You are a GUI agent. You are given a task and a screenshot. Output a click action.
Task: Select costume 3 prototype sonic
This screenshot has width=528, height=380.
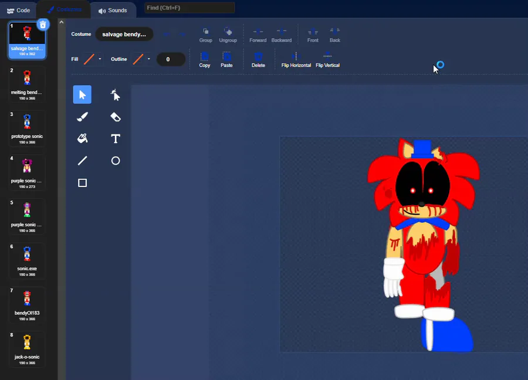point(27,128)
